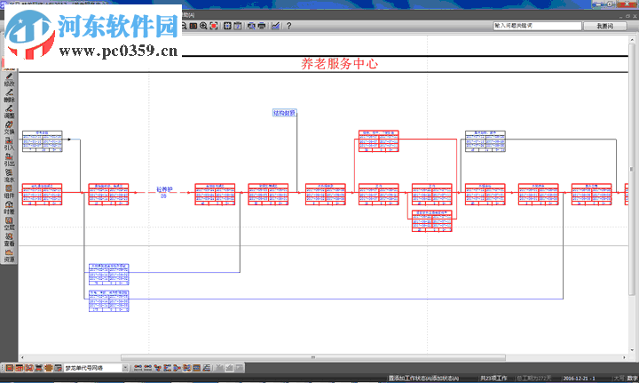Select the first red task box on critical path

[42, 194]
